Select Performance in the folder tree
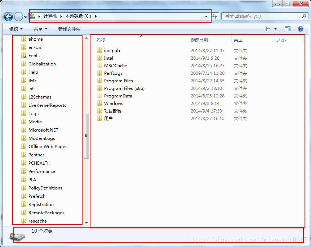Viewport: 311px width, 247px height. click(x=42, y=171)
